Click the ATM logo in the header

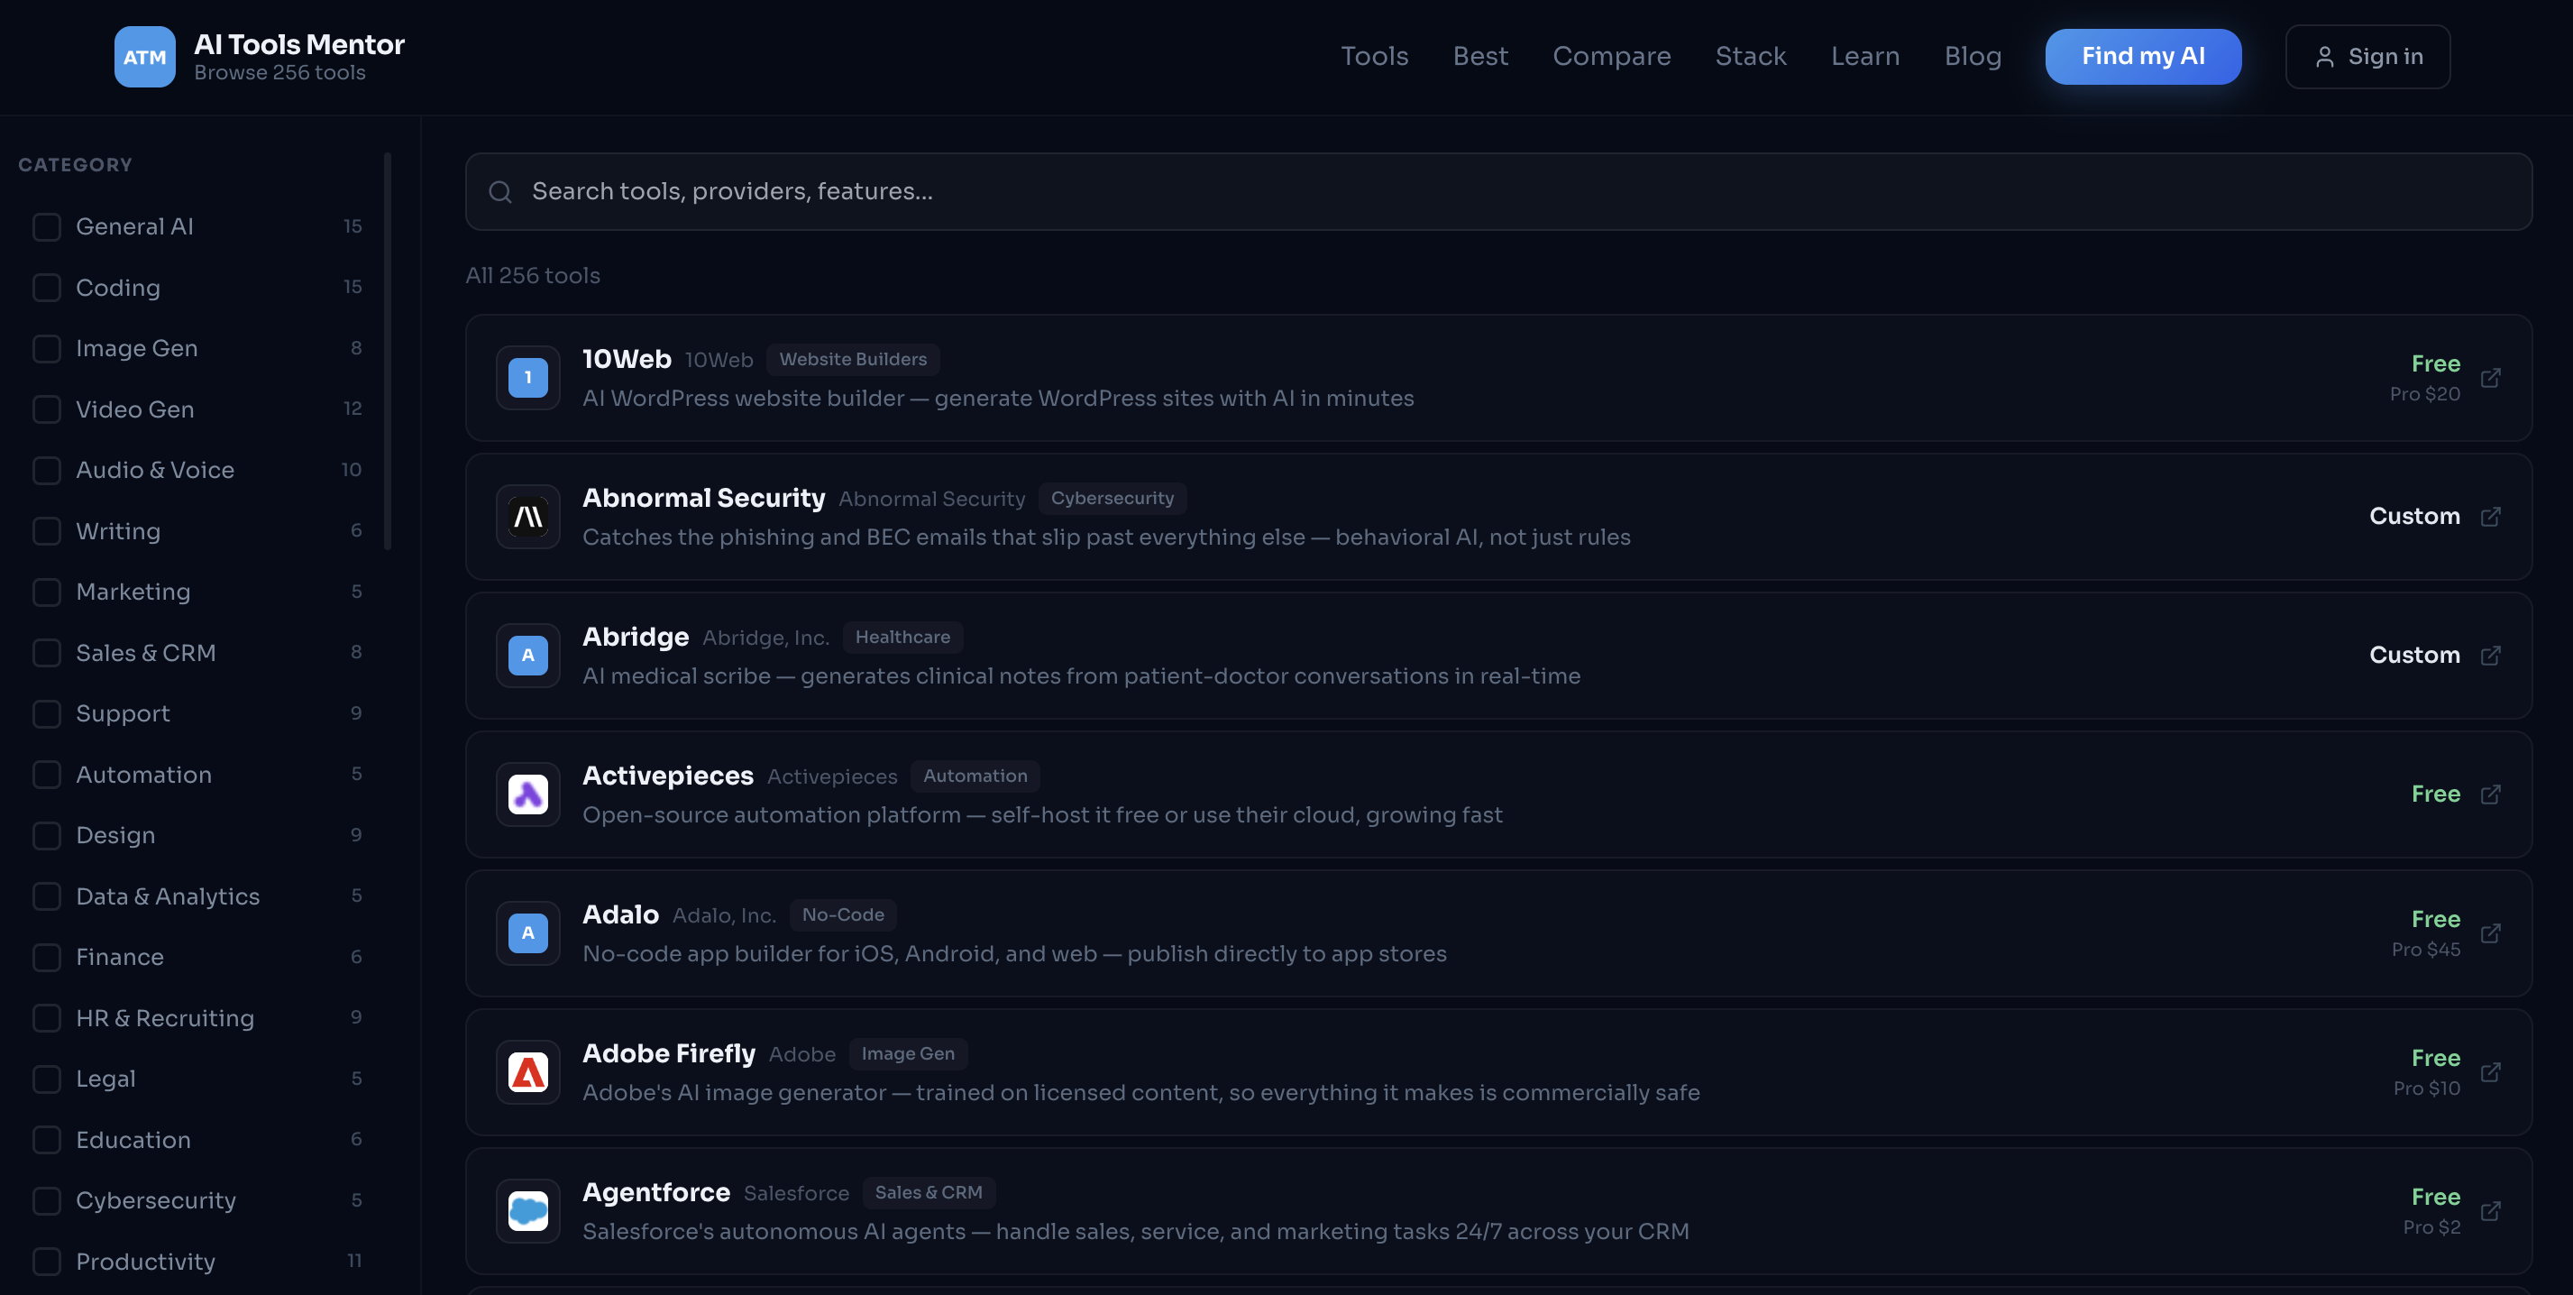(145, 56)
